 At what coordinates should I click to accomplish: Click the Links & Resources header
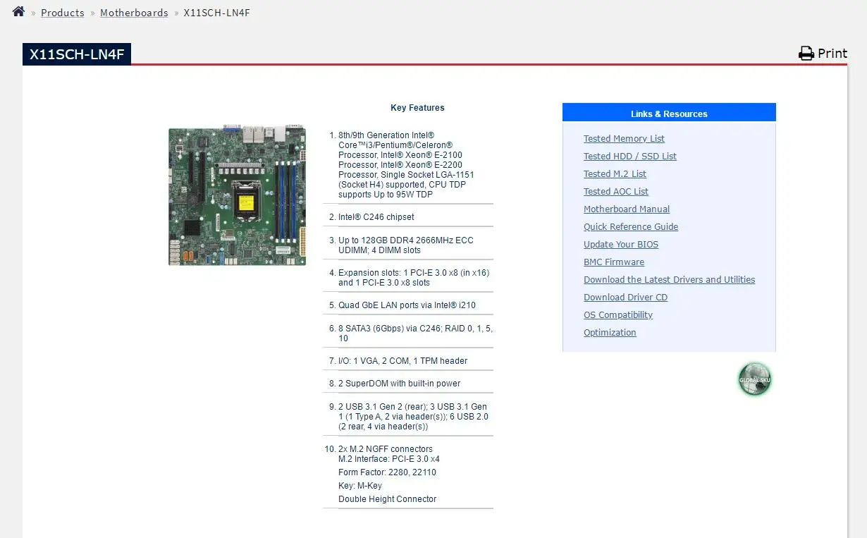pyautogui.click(x=669, y=113)
